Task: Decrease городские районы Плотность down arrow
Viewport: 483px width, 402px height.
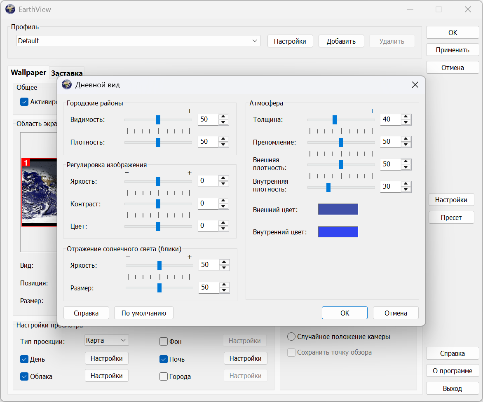Action: coord(223,145)
